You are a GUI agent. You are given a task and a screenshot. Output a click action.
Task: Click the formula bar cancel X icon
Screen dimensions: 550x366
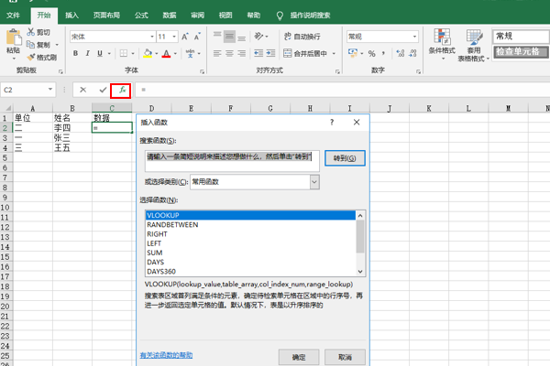tap(83, 90)
